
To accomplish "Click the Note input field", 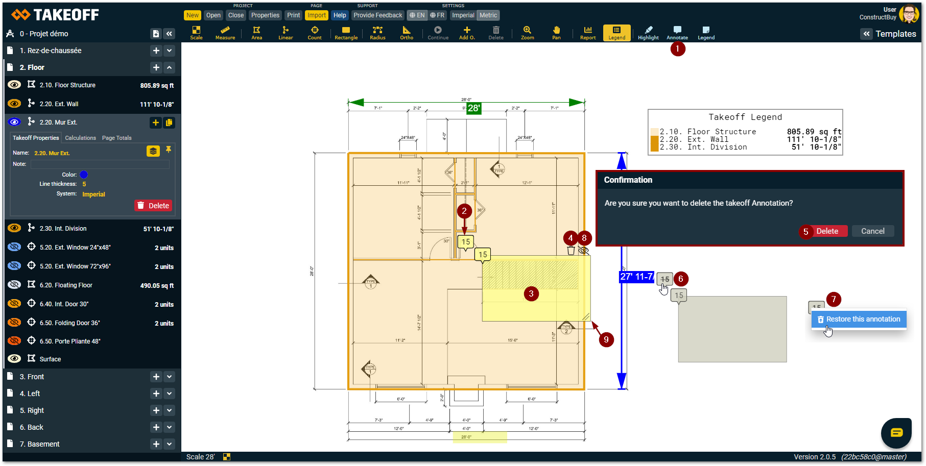I will 100,164.
